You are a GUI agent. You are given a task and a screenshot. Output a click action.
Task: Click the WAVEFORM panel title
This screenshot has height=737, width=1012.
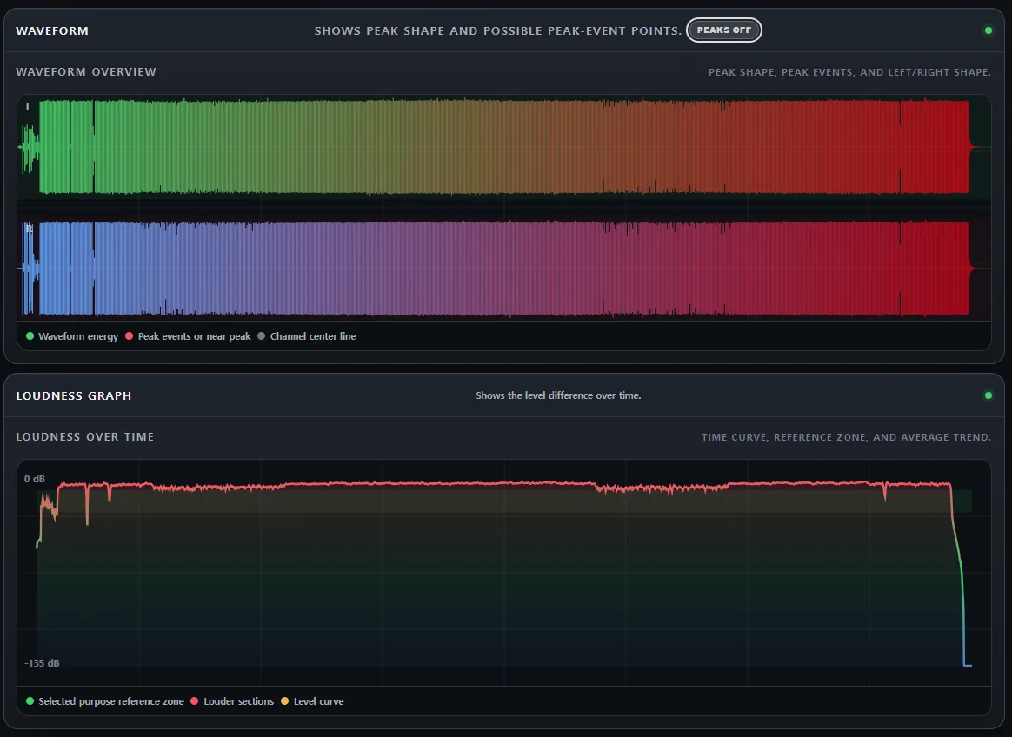tap(52, 31)
